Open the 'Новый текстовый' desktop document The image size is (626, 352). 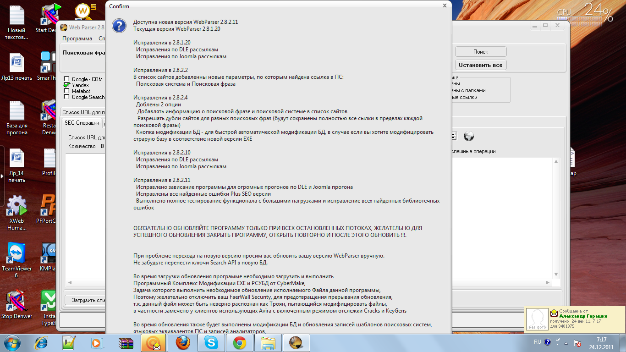point(16,22)
